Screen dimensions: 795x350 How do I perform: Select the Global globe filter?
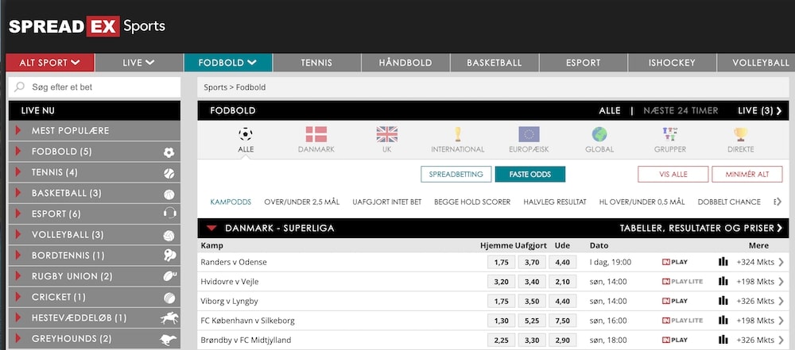599,134
